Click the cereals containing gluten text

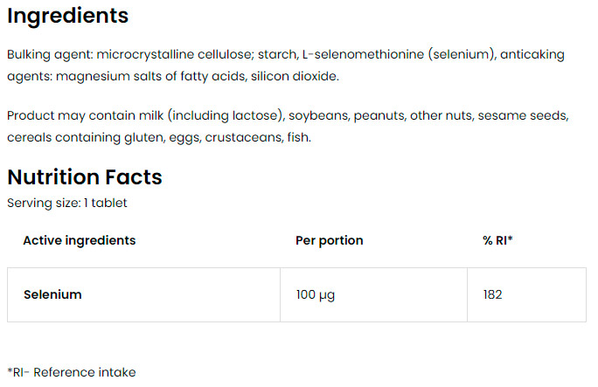coord(86,137)
